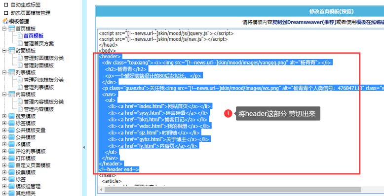Collapse the 列表模板 tree node
Image resolution: width=384 pixels, height=196 pixels.
4,72
